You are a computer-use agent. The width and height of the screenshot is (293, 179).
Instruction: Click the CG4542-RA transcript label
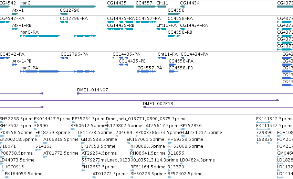[12, 19]
